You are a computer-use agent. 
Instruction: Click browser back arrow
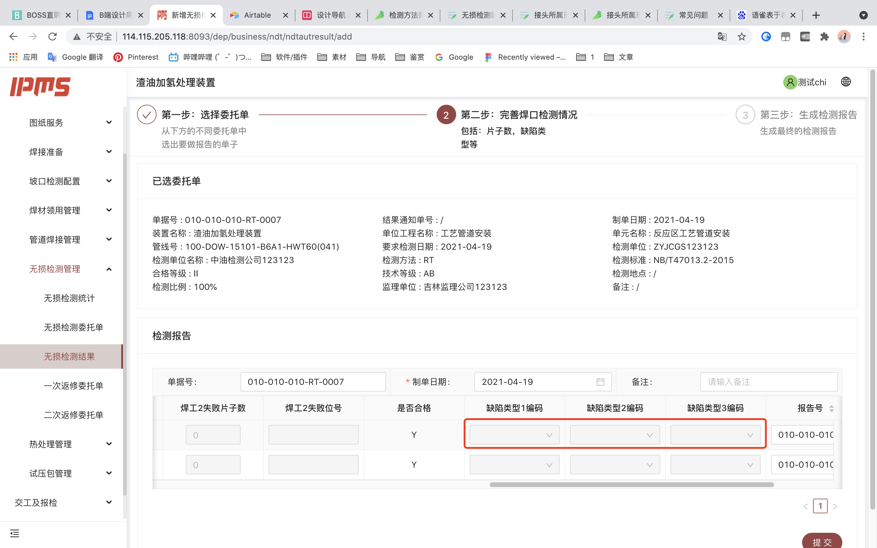(x=13, y=37)
